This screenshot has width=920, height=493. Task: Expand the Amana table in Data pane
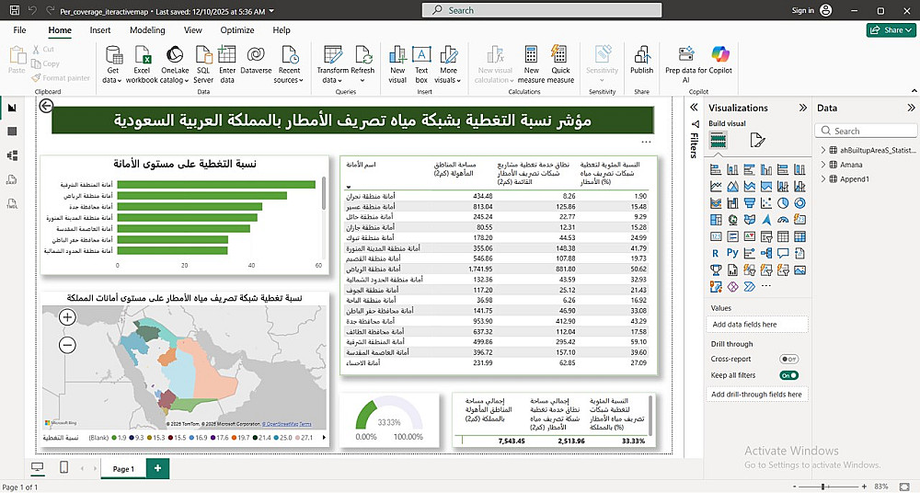(x=823, y=165)
